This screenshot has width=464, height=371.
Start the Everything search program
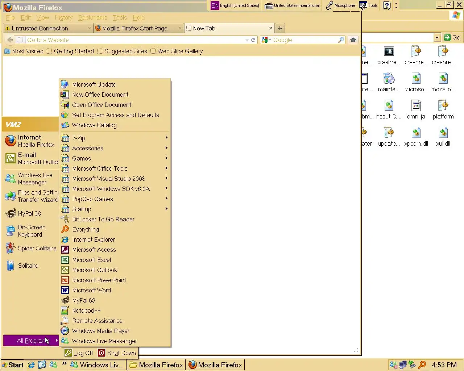click(x=115, y=229)
